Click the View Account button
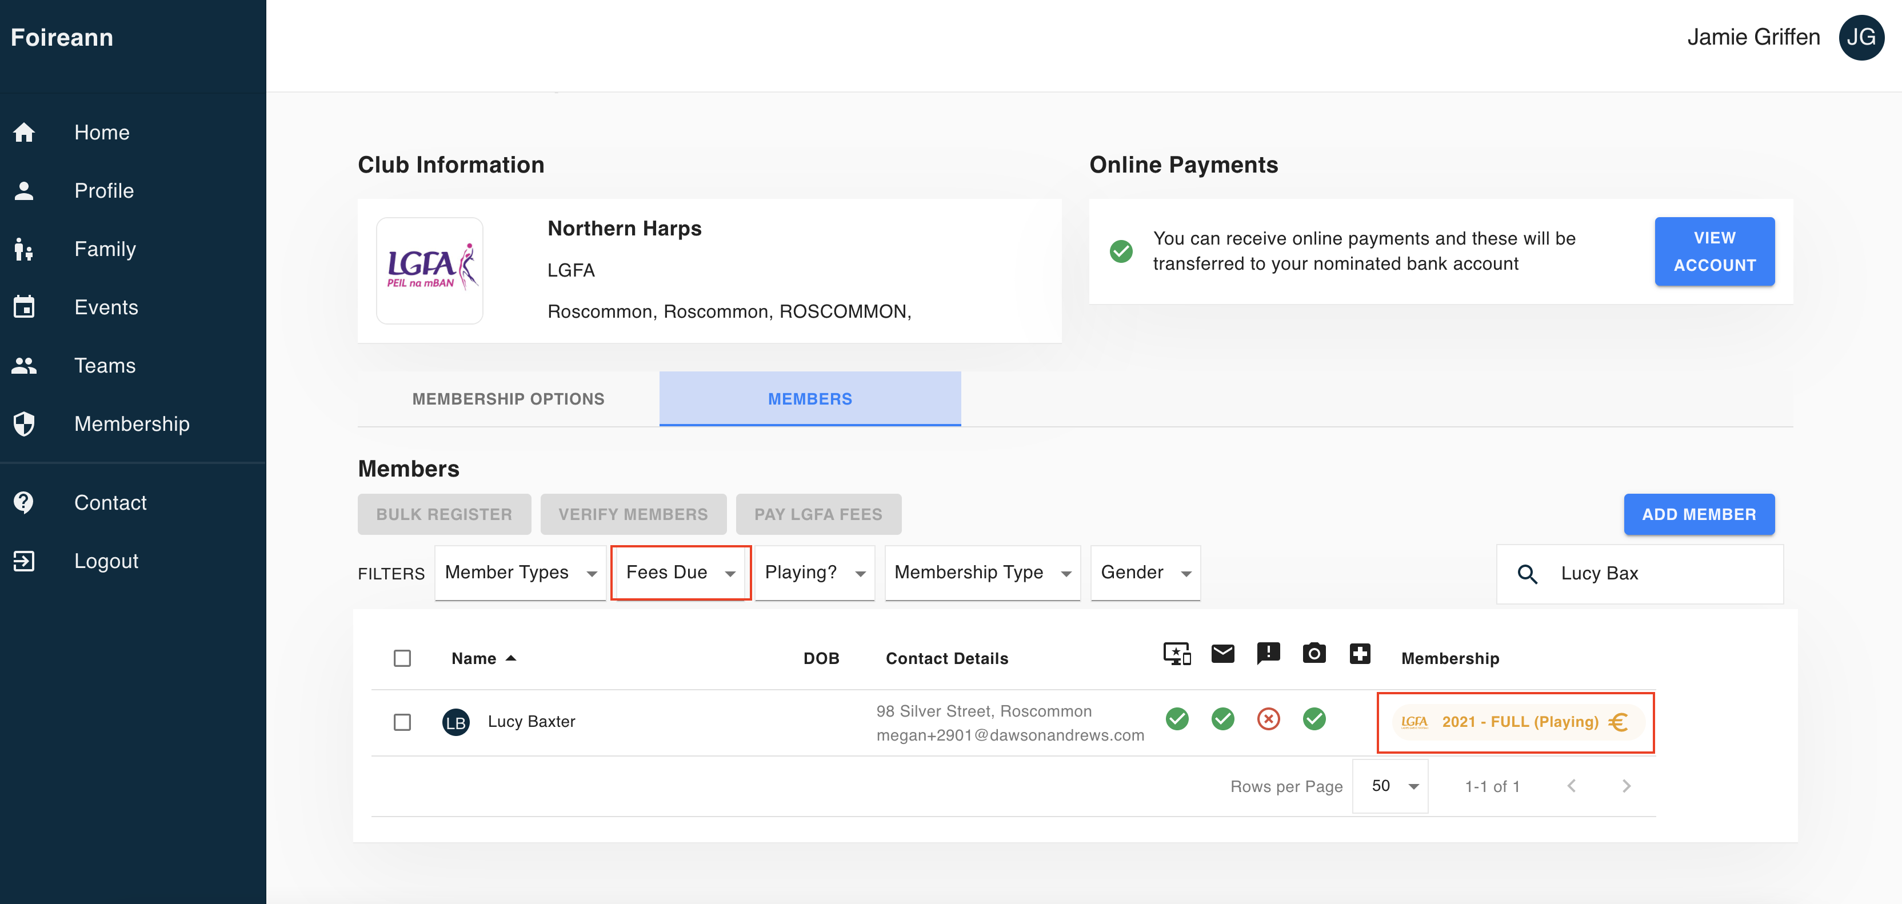 click(1715, 251)
